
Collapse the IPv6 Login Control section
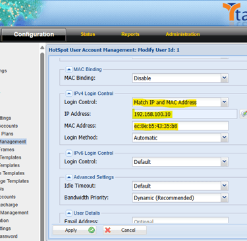pyautogui.click(x=69, y=153)
